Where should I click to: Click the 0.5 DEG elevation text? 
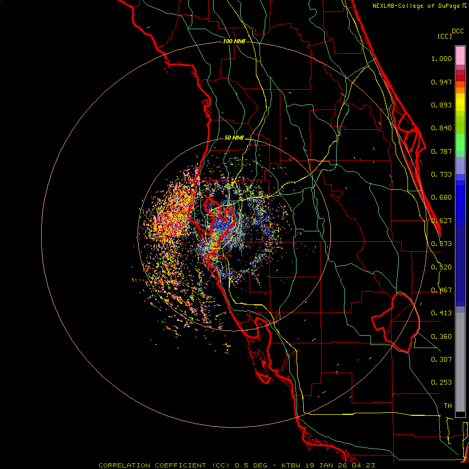click(251, 465)
